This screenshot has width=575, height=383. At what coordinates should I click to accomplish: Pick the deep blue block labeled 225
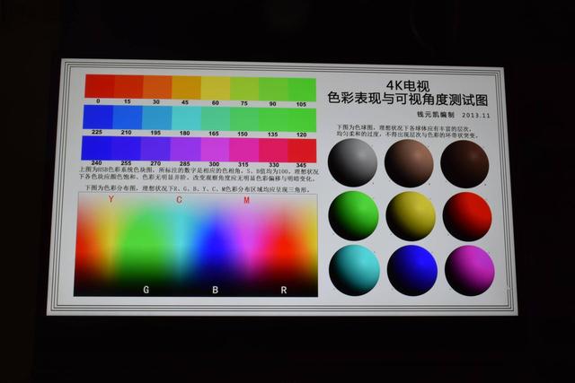[x=98, y=117]
